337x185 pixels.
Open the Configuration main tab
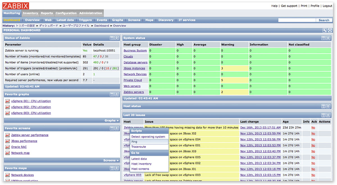tap(66, 13)
